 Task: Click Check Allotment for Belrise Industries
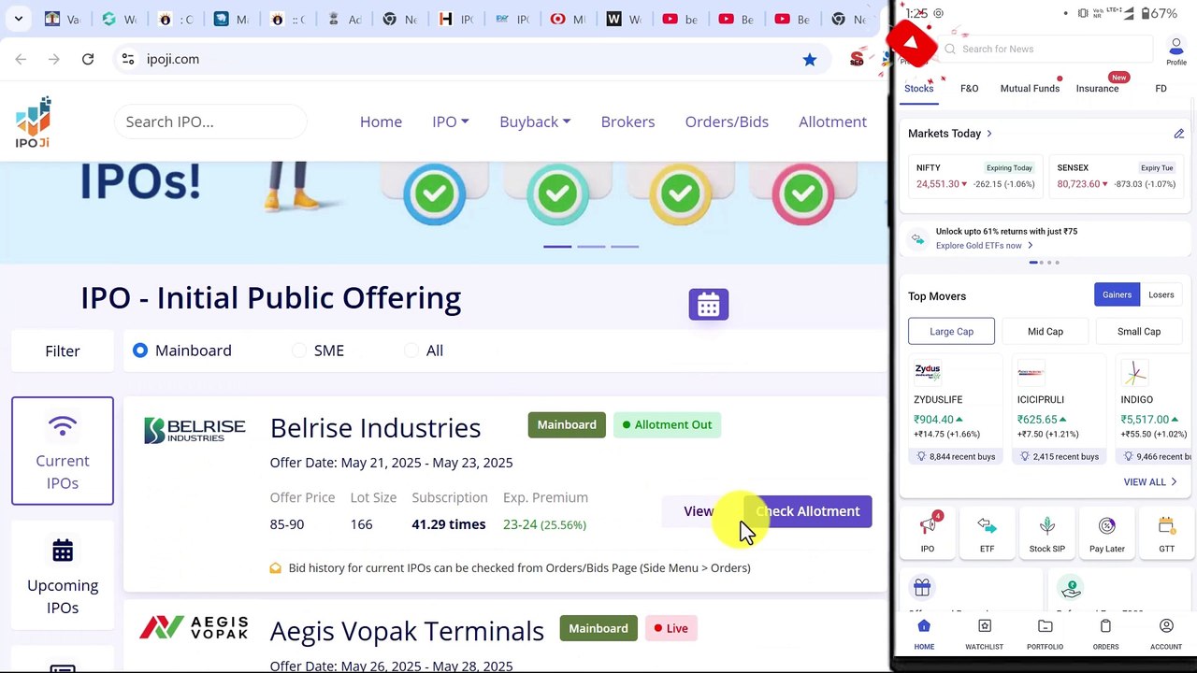click(808, 511)
